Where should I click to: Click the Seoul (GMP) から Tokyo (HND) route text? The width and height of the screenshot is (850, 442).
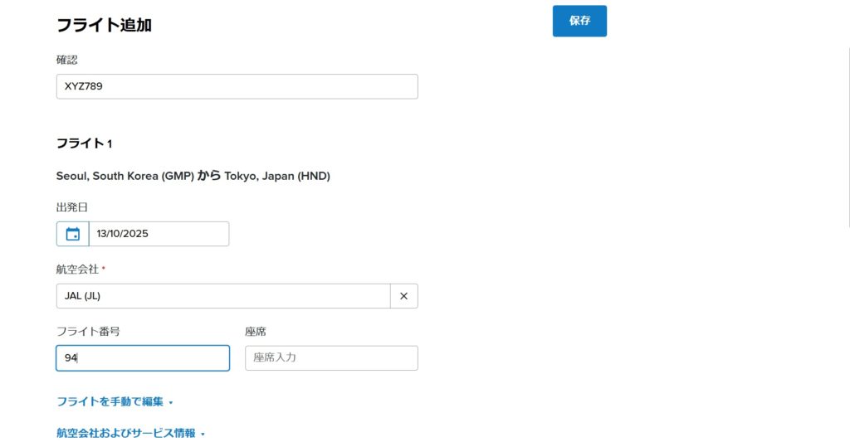(x=193, y=176)
